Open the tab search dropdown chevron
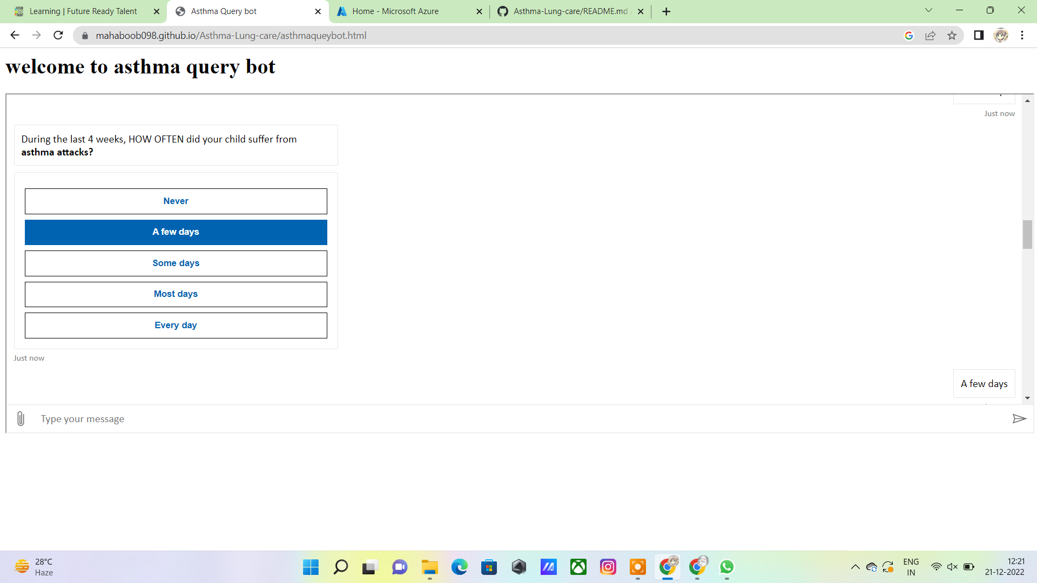1037x583 pixels. tap(928, 10)
